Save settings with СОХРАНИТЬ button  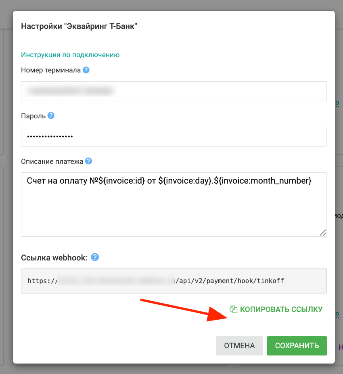297,345
